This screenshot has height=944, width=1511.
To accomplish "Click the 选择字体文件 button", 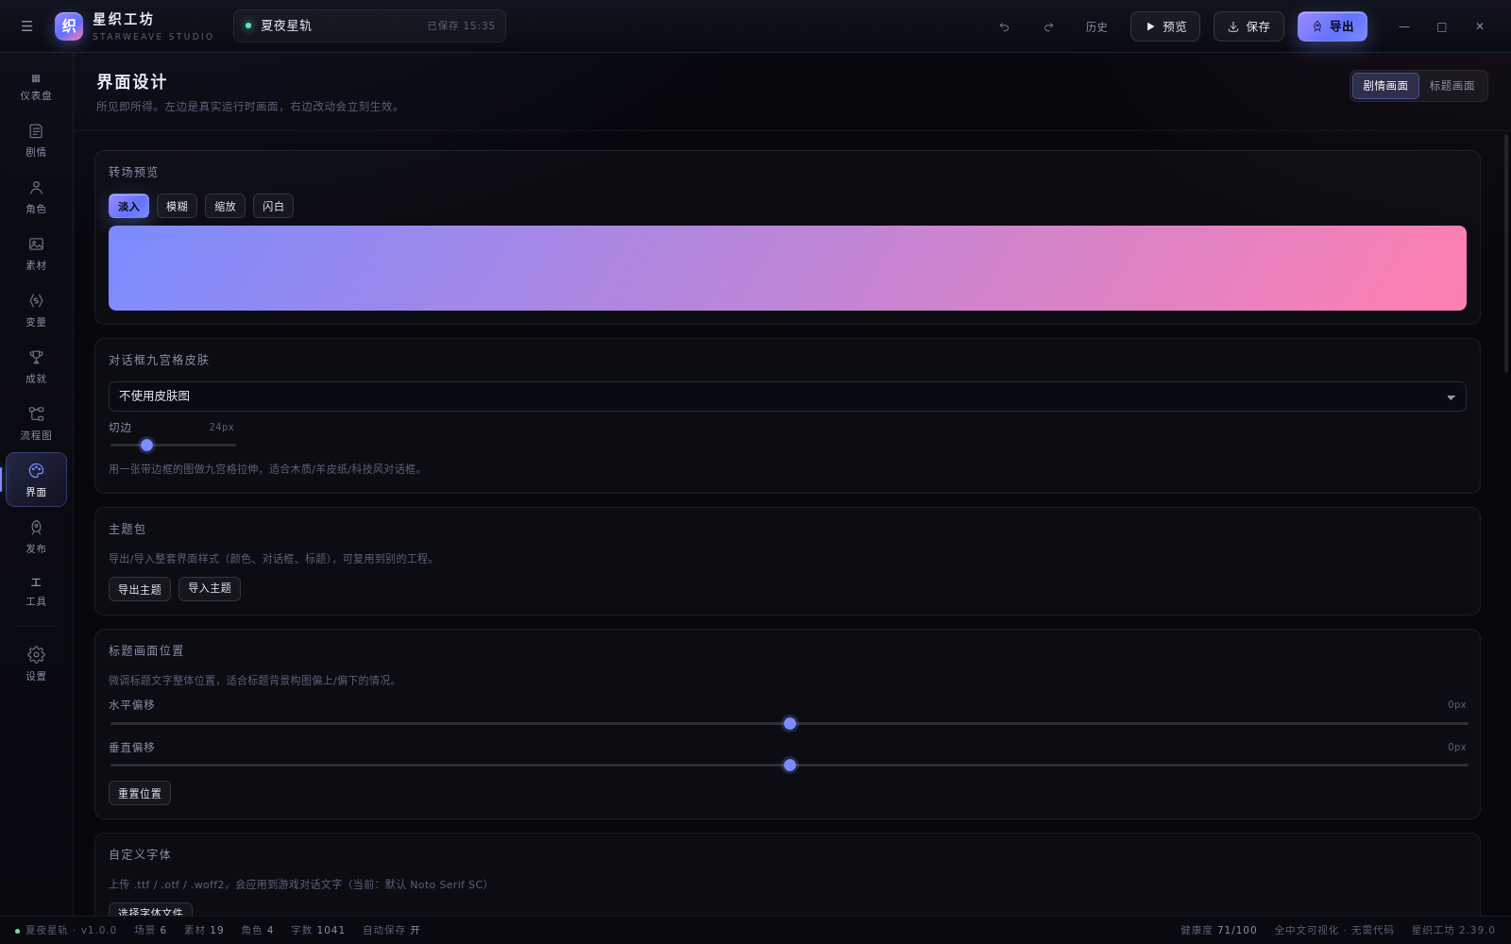I will [150, 910].
